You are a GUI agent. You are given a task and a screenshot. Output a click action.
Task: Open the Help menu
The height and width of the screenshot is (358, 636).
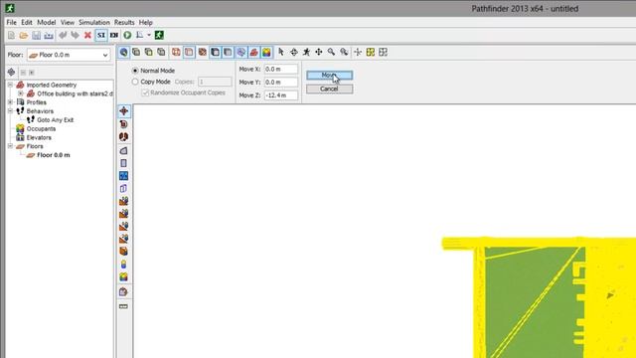click(x=146, y=22)
